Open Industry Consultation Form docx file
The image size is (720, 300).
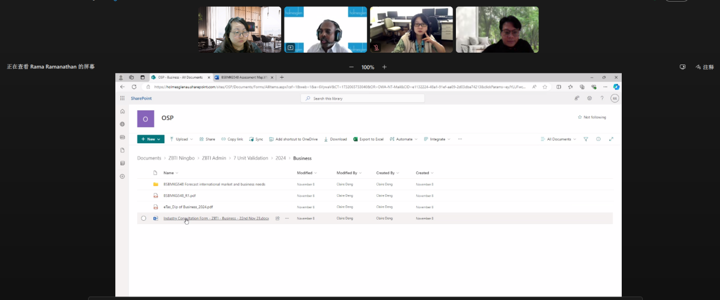coord(216,218)
